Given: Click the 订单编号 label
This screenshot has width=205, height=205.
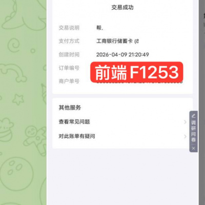Looking at the screenshot, I should pos(69,68).
